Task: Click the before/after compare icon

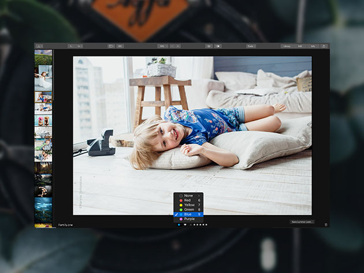Action: tap(218, 46)
